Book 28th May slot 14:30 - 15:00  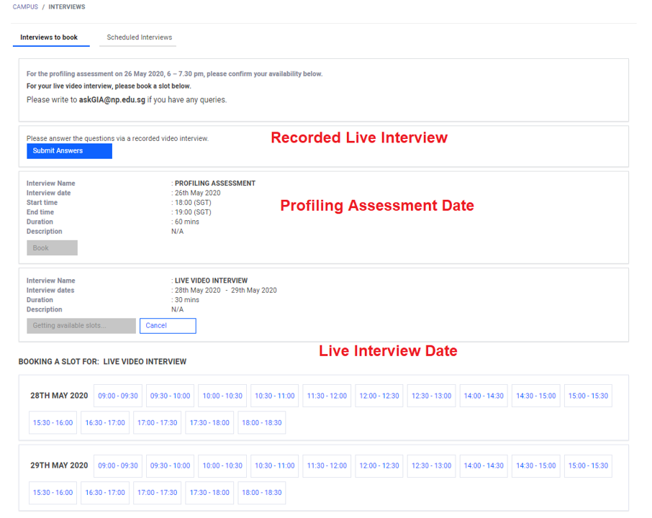[x=536, y=396]
